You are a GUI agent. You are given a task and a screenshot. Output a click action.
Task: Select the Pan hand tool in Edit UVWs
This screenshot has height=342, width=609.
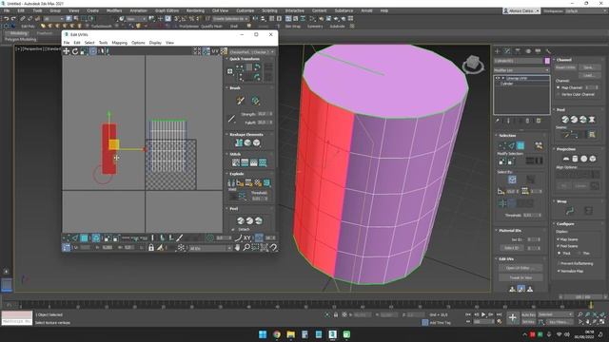pyautogui.click(x=237, y=247)
